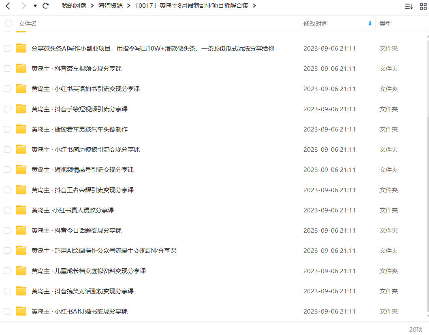
Task: Check the 小红书简历模板引流变现分享课 checkbox
Action: [7, 149]
